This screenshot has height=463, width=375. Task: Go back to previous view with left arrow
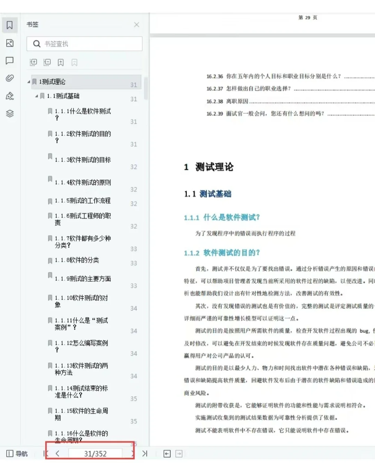click(x=167, y=454)
